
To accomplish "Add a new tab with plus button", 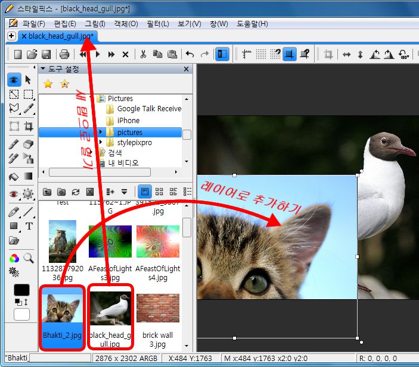I will tap(11, 36).
